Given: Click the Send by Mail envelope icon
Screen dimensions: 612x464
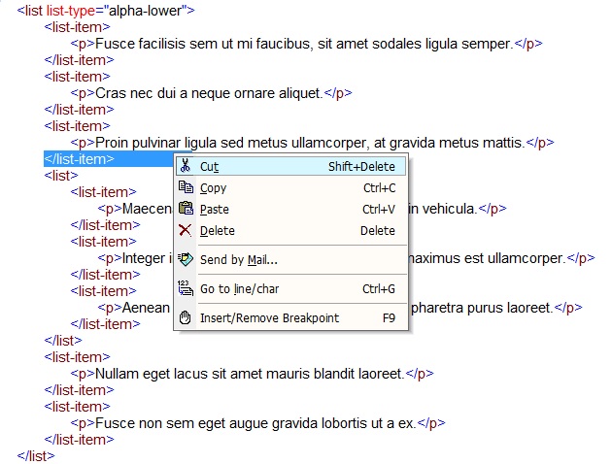Looking at the screenshot, I should pyautogui.click(x=186, y=259).
